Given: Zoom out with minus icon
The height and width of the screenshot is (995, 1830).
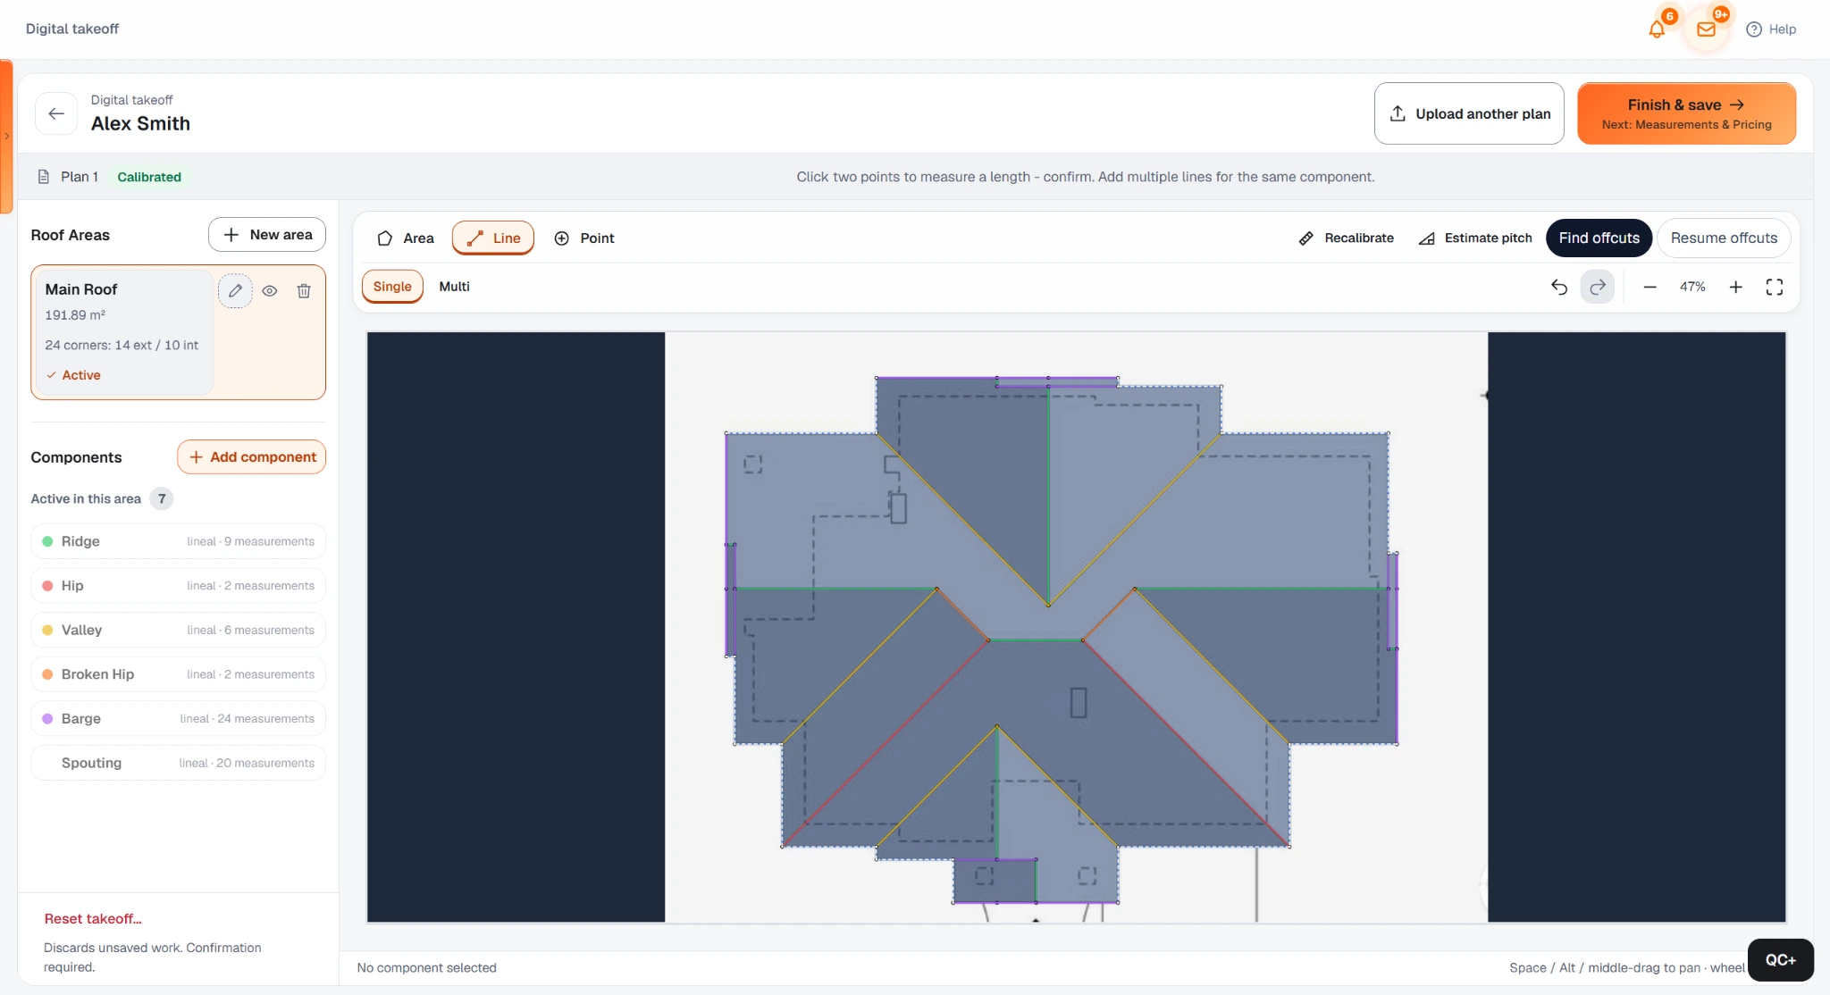Looking at the screenshot, I should (1650, 287).
